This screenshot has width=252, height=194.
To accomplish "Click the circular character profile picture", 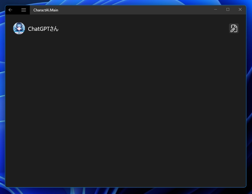I will tap(19, 28).
